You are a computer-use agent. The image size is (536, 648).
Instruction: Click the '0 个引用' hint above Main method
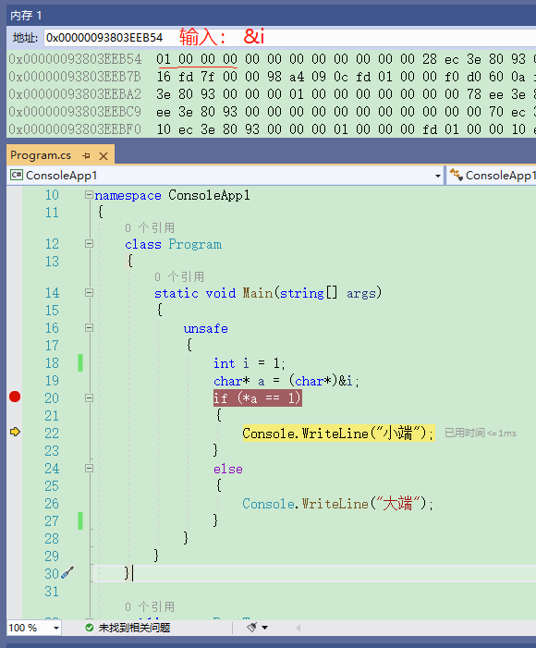[x=179, y=276]
